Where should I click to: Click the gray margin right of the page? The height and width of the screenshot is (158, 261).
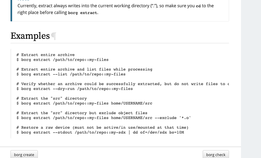pos(251,79)
